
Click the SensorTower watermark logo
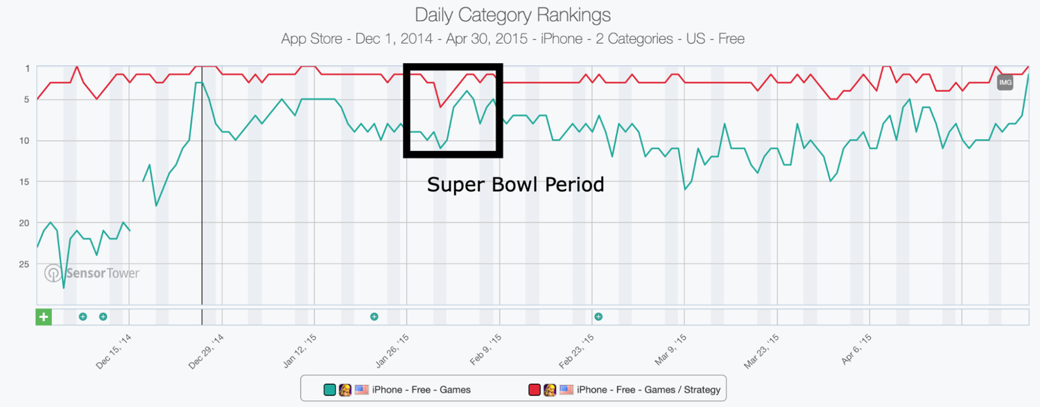92,273
